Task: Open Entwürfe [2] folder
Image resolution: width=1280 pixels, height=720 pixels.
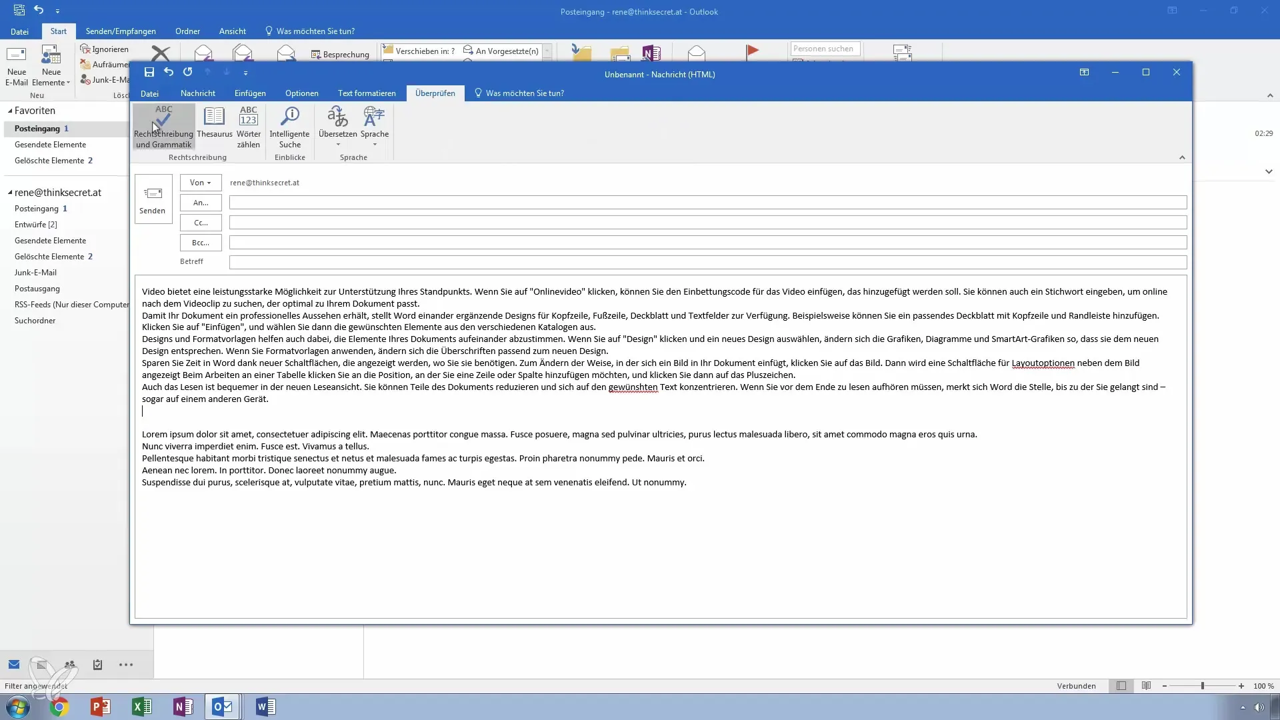Action: [x=36, y=225]
